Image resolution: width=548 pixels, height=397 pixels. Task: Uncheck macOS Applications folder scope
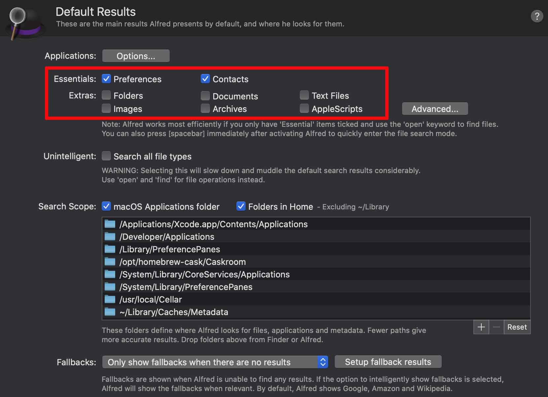106,206
